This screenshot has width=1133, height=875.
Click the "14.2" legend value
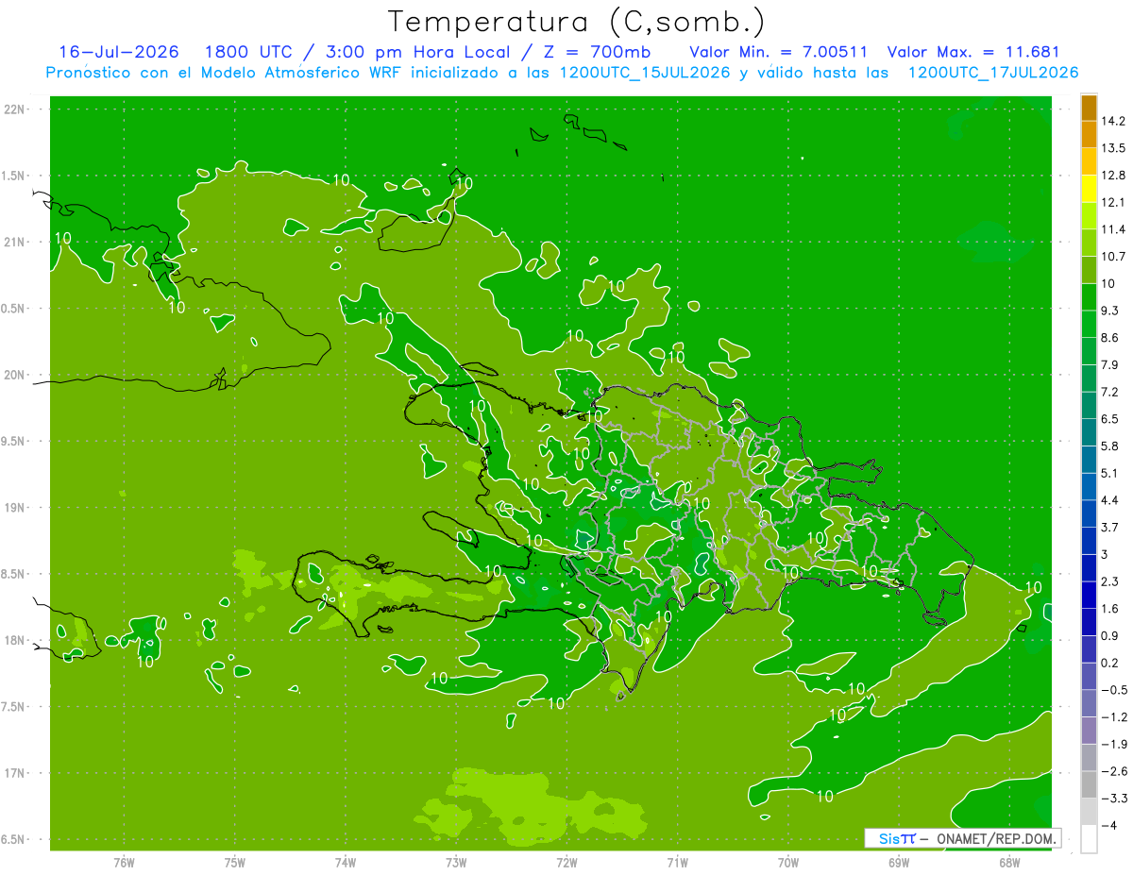point(1114,121)
